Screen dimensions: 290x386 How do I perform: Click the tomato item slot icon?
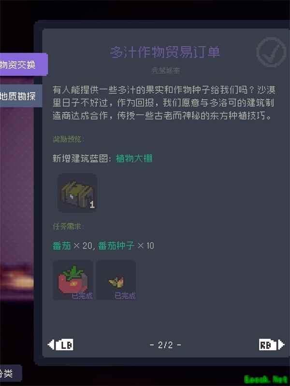point(73,280)
